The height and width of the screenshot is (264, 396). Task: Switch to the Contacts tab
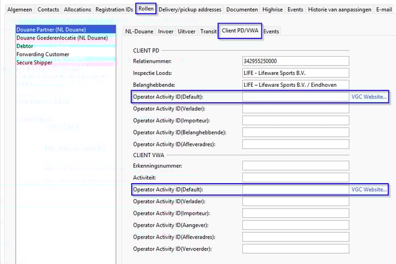coord(48,9)
